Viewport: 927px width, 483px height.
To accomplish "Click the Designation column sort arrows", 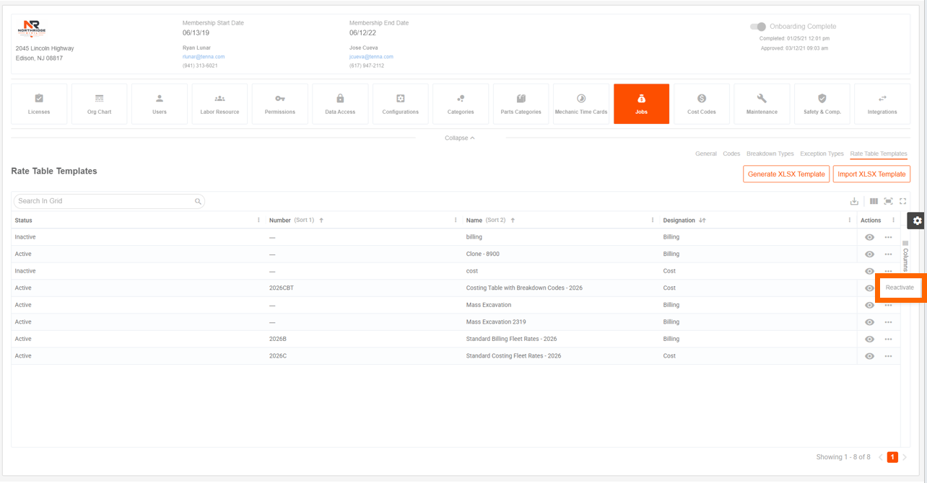I will pyautogui.click(x=702, y=221).
